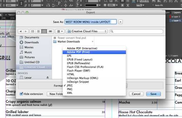Select Layer 1 in Layers panel

pyautogui.click(x=177, y=21)
